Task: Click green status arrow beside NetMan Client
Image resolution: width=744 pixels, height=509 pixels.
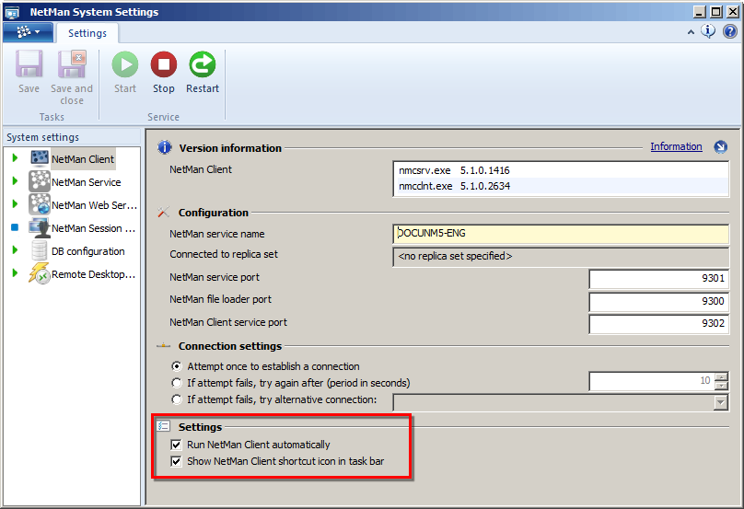Action: [x=15, y=158]
